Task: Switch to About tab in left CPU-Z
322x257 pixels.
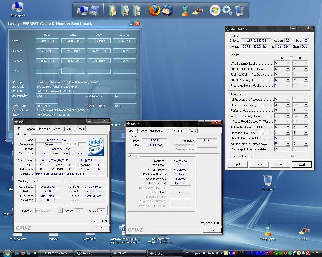Action: (80, 129)
